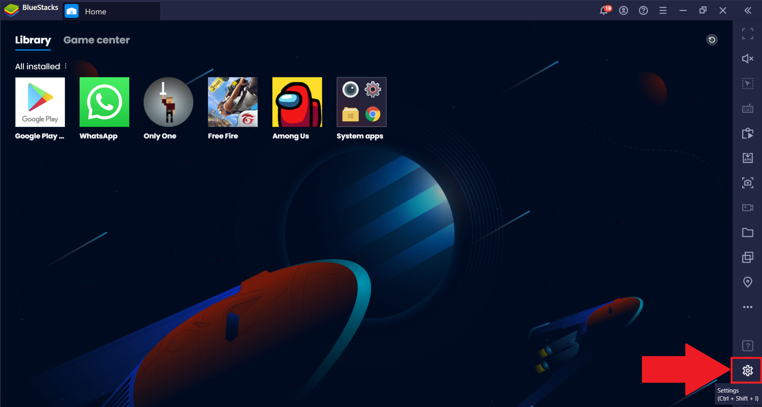Screen dimensions: 762x407
Task: Open the set location pin
Action: click(747, 282)
